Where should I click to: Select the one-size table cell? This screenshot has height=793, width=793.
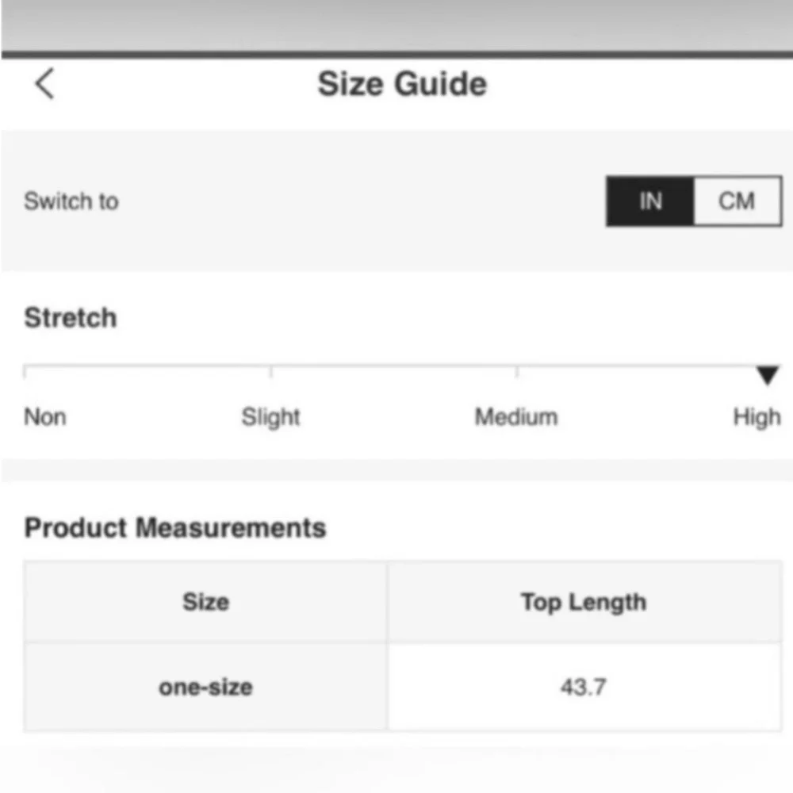tap(205, 687)
